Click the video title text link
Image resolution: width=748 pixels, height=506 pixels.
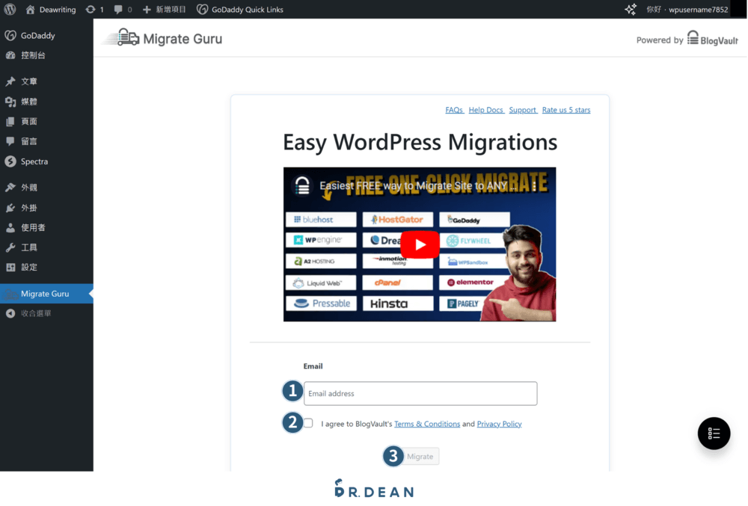(x=418, y=185)
